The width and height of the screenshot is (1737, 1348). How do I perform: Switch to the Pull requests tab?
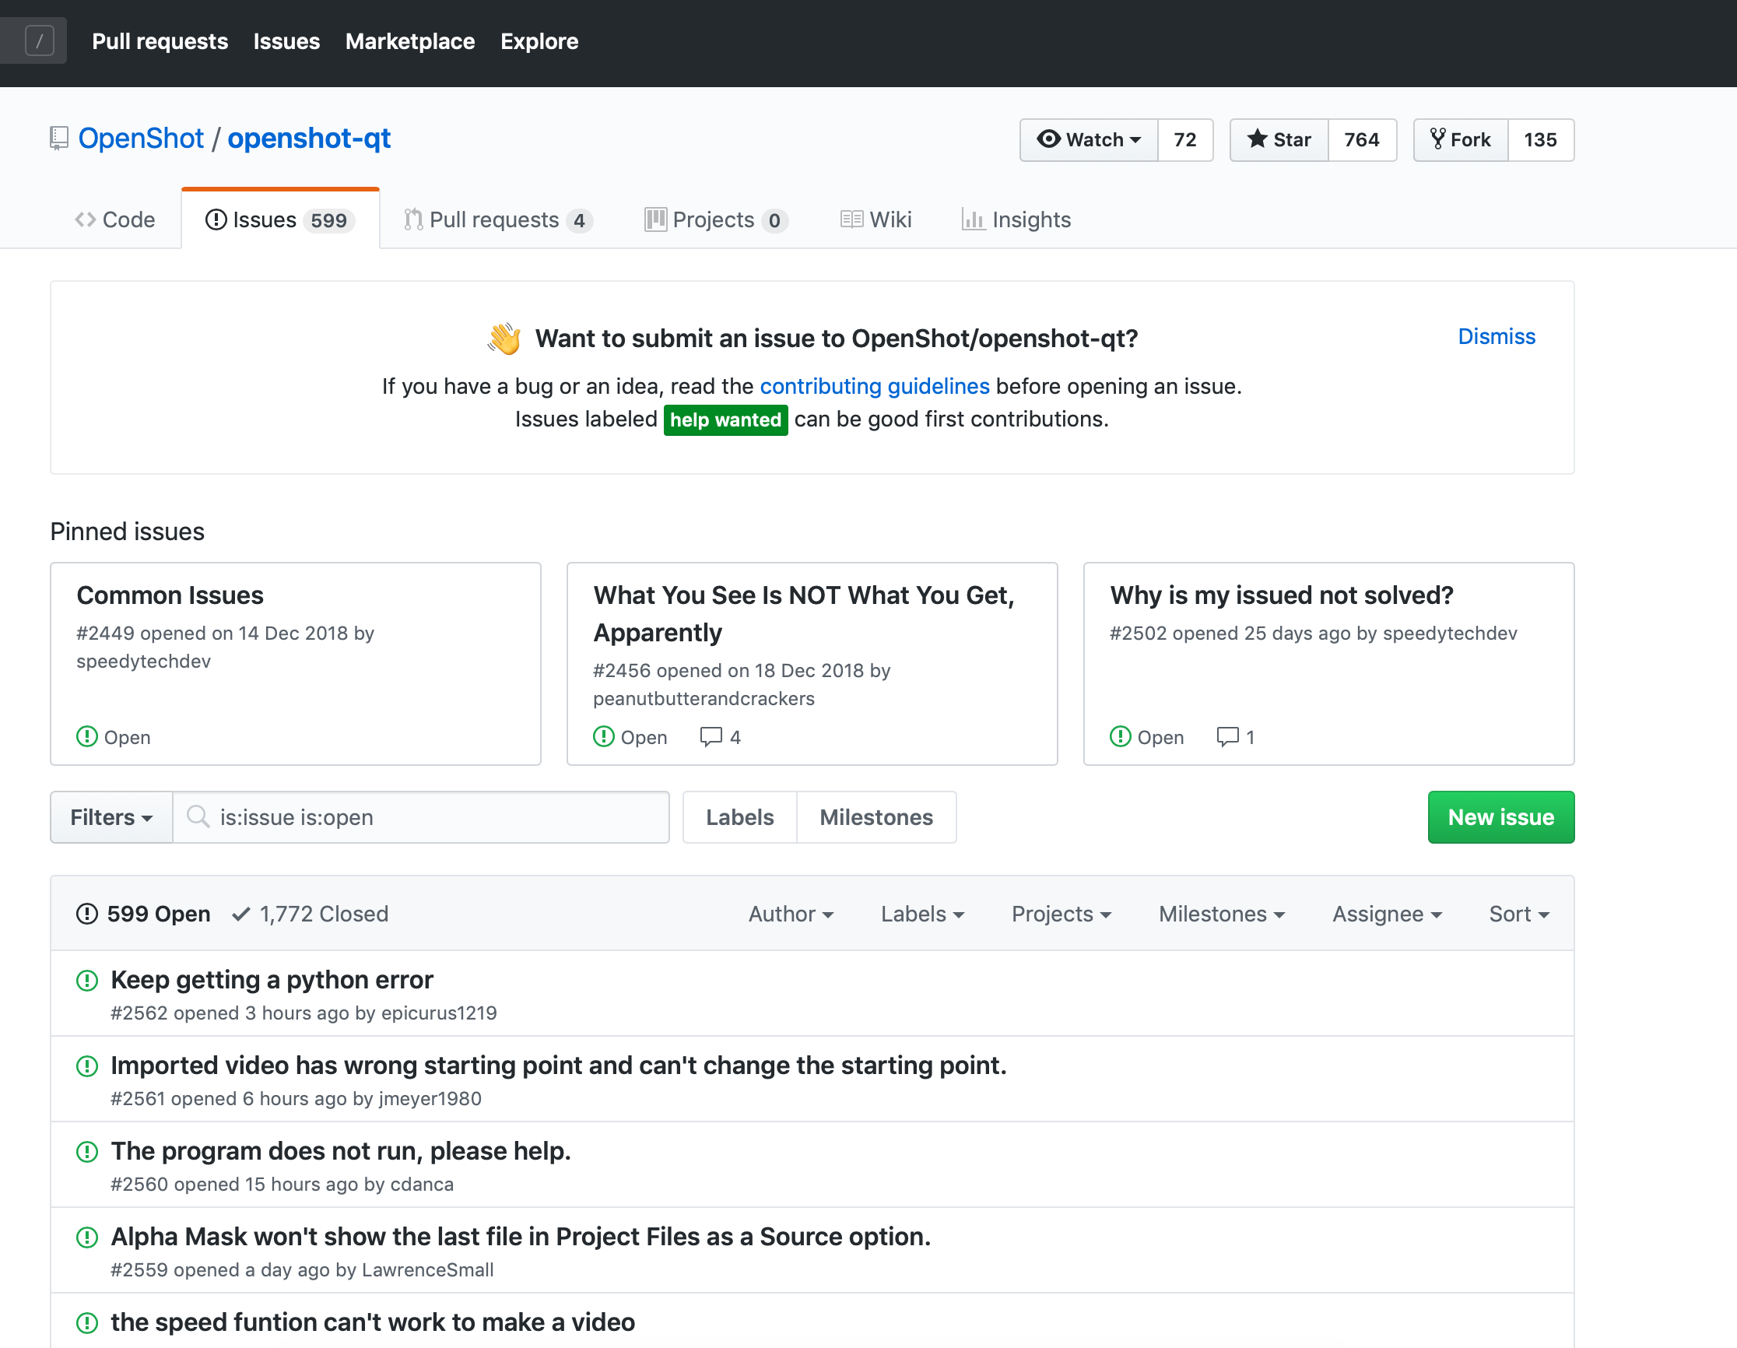point(499,219)
